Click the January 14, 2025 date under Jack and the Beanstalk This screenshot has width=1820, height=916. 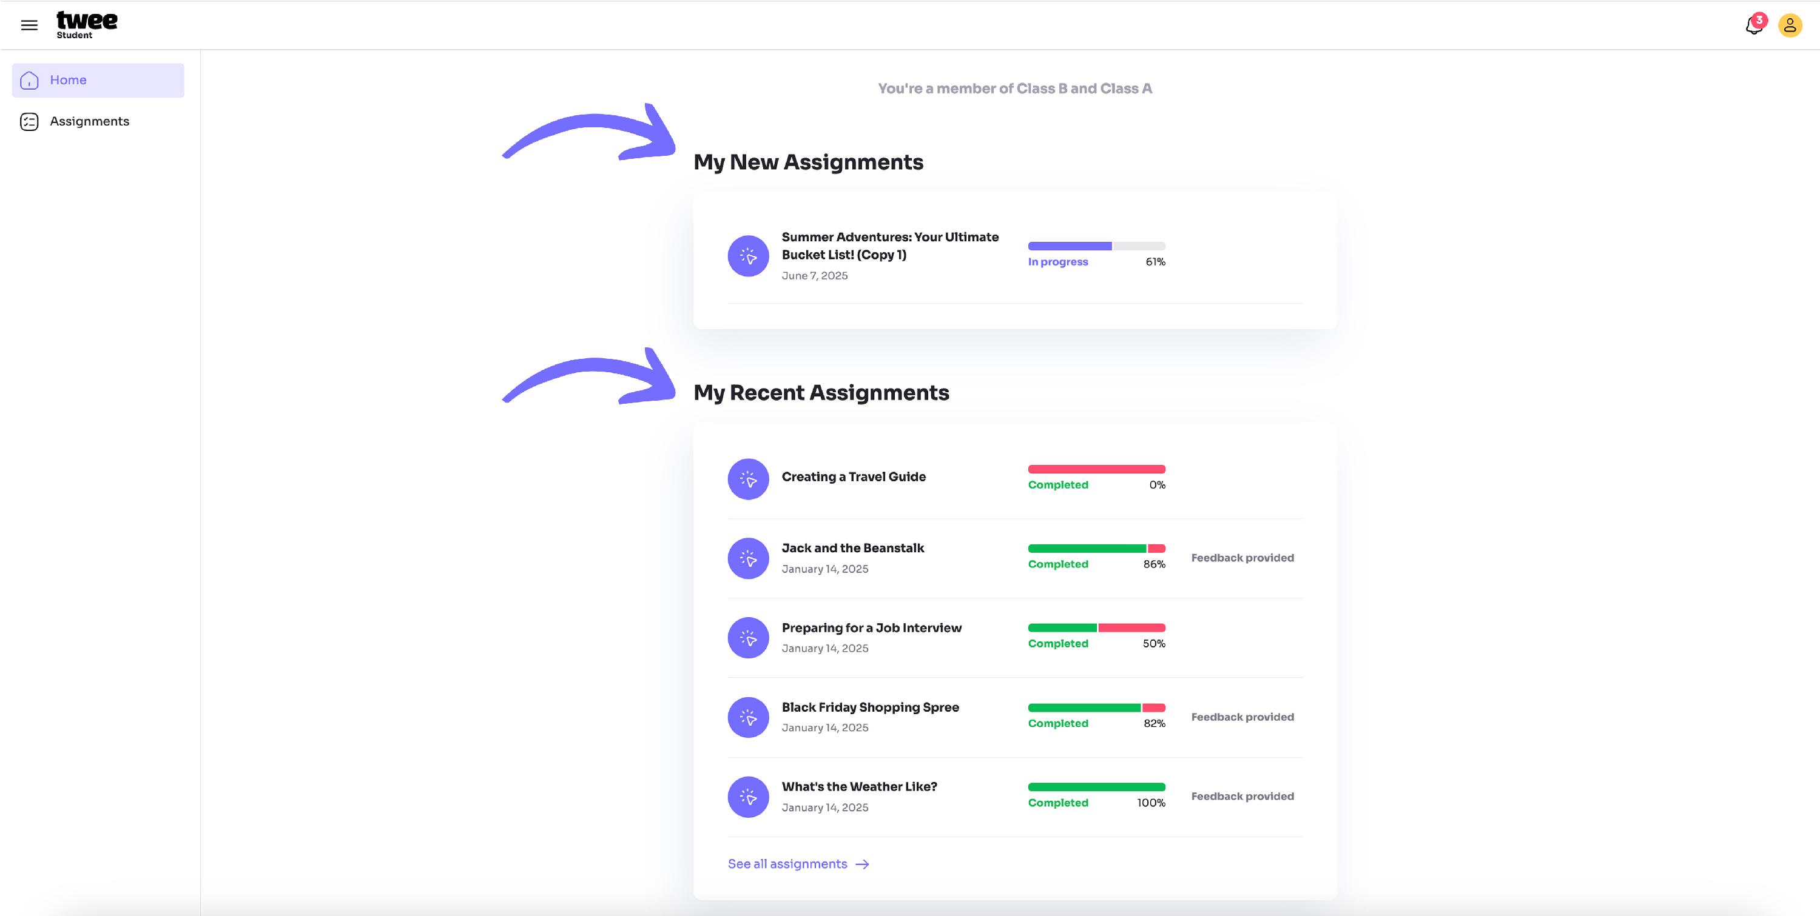[x=824, y=569]
